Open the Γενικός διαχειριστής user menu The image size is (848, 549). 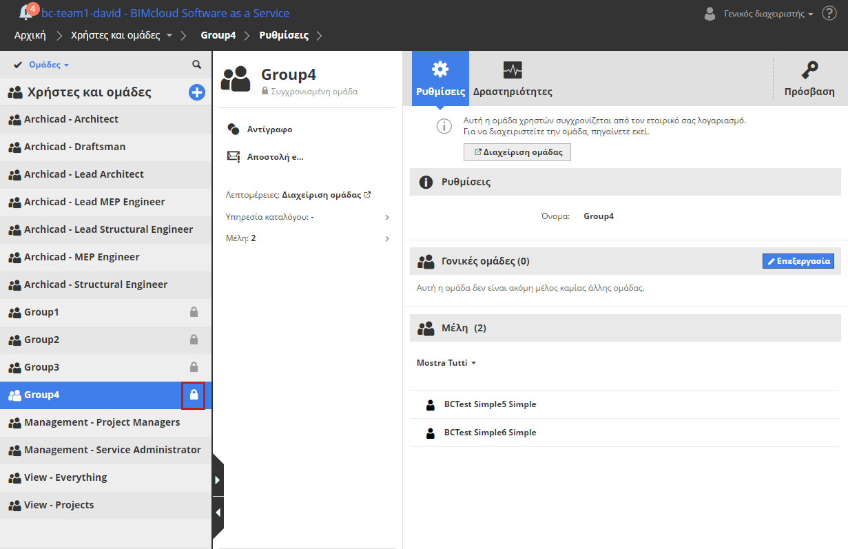tap(768, 14)
